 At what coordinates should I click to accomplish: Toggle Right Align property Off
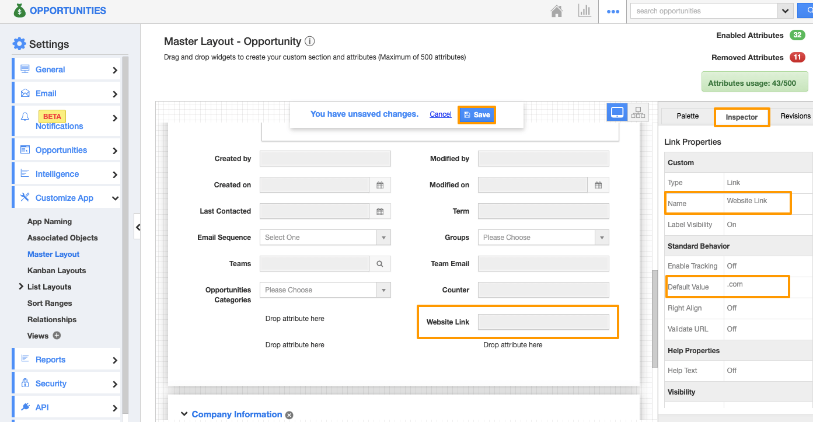click(732, 308)
